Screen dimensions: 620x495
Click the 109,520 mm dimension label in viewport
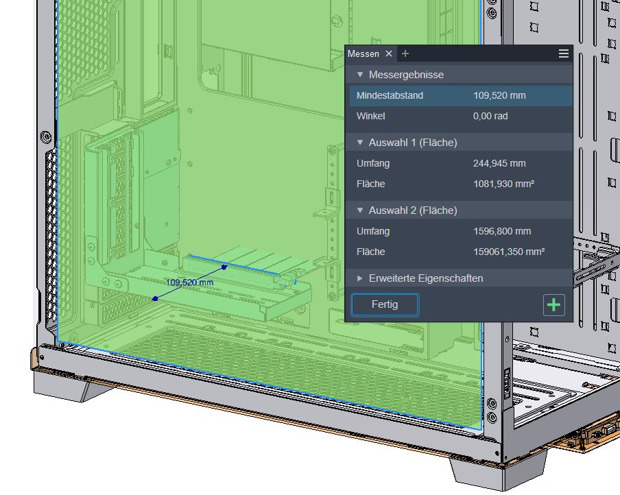[x=190, y=282]
